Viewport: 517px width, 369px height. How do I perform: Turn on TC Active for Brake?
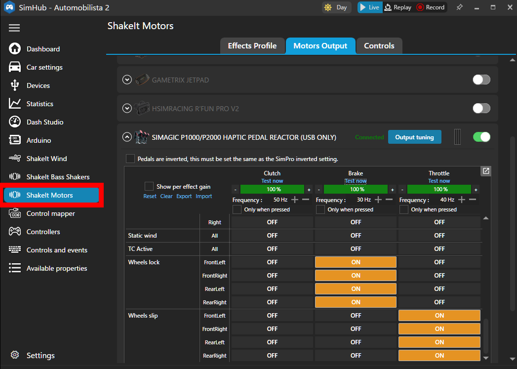point(356,249)
